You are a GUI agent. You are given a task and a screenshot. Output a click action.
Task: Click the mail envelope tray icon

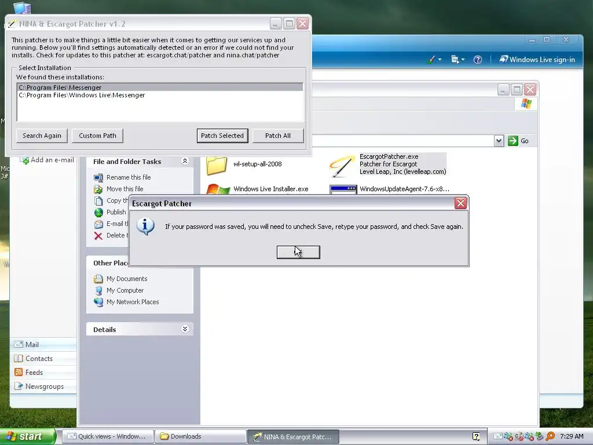(x=498, y=436)
